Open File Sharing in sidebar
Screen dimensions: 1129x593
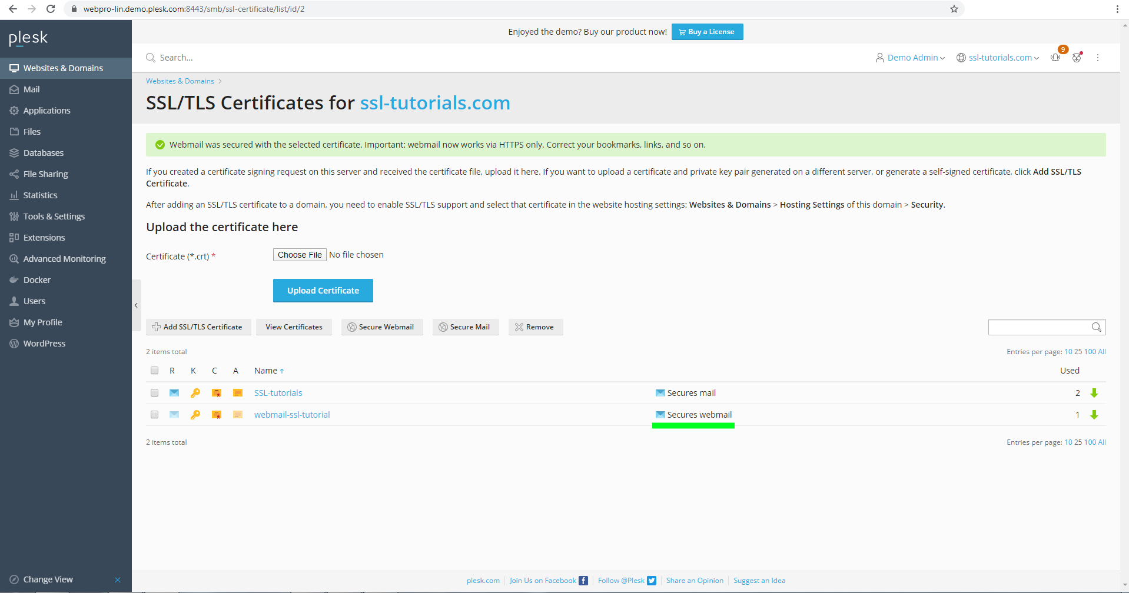point(66,174)
